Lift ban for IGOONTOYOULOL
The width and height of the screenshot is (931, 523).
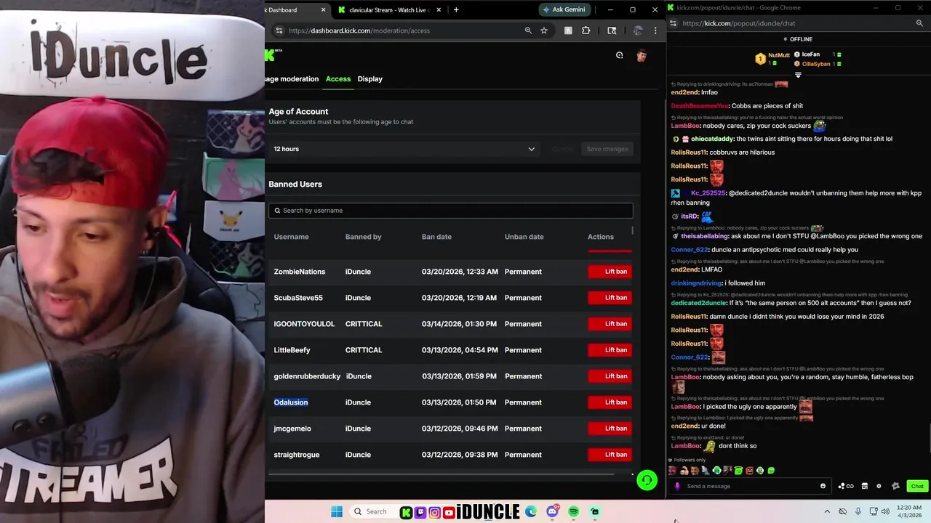pos(610,324)
